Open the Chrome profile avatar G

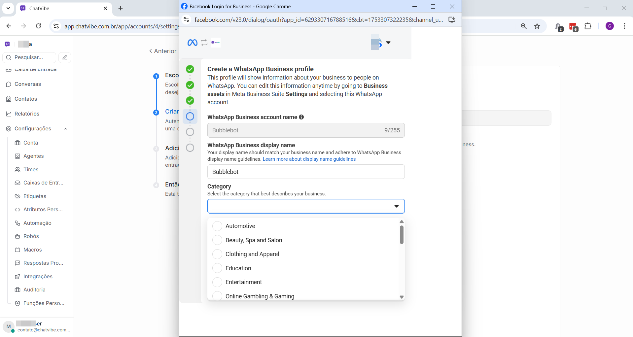tap(610, 26)
